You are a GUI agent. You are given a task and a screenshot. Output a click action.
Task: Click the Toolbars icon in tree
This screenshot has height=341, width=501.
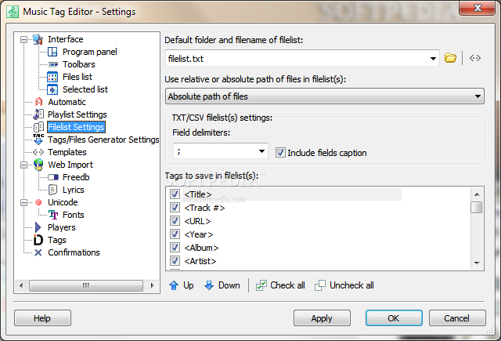52,64
